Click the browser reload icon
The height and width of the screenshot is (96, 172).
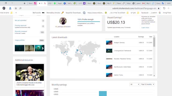pyautogui.click(x=164, y=8)
